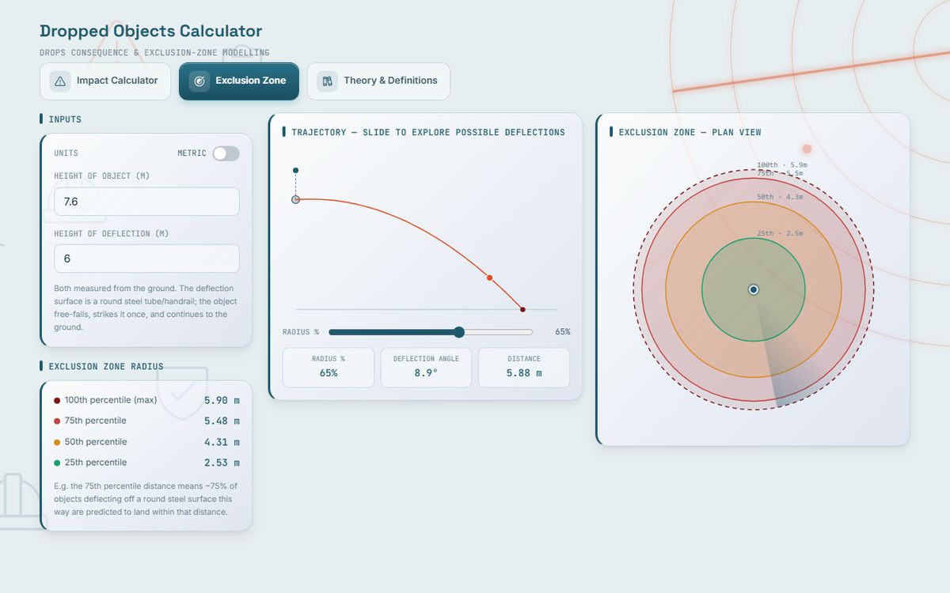
Task: Click the dark red landing point marker
Action: (x=522, y=309)
